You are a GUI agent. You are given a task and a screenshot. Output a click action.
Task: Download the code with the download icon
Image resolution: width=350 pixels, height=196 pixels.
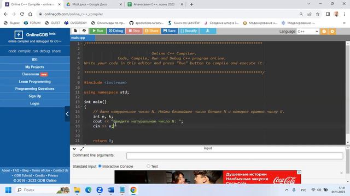tap(208, 30)
